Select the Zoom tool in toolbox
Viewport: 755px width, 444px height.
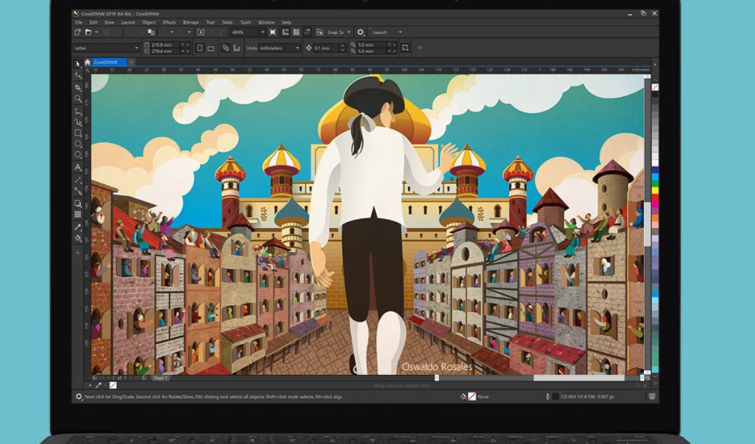point(78,99)
